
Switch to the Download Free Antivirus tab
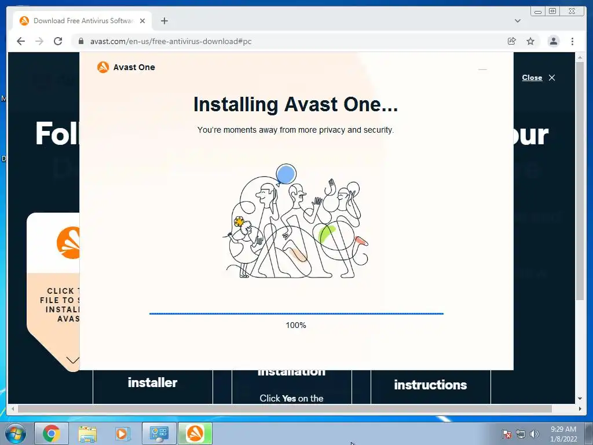[x=82, y=21]
